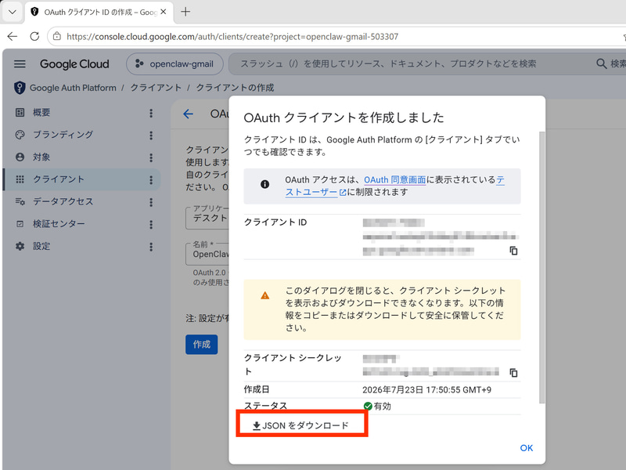
Task: Open the openclaw-gmail project picker
Action: tap(174, 64)
